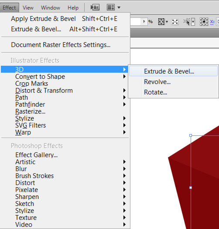Click the isolate selected object icon
The width and height of the screenshot is (219, 229).
[187, 22]
